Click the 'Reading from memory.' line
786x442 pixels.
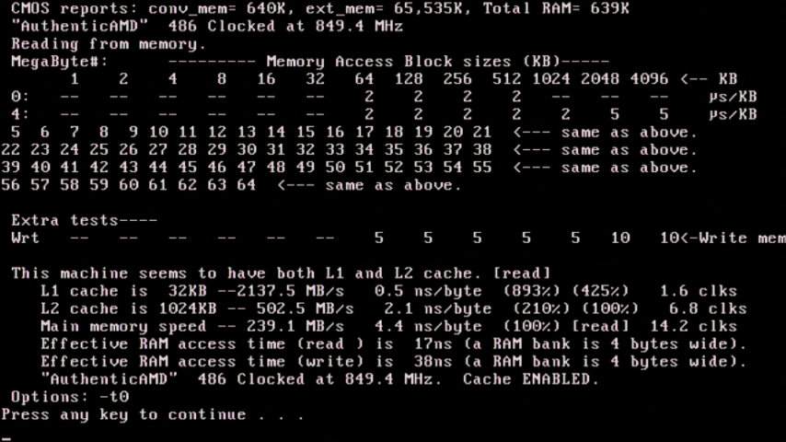tap(109, 44)
